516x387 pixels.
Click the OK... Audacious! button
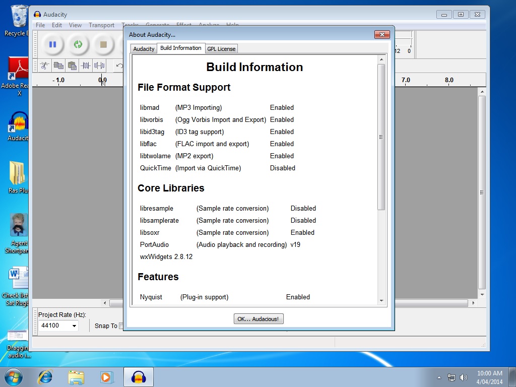point(259,319)
